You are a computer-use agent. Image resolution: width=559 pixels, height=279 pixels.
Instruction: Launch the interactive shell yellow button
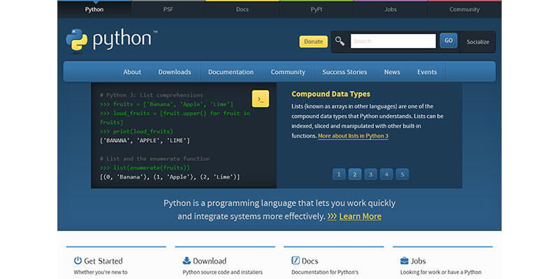point(261,99)
